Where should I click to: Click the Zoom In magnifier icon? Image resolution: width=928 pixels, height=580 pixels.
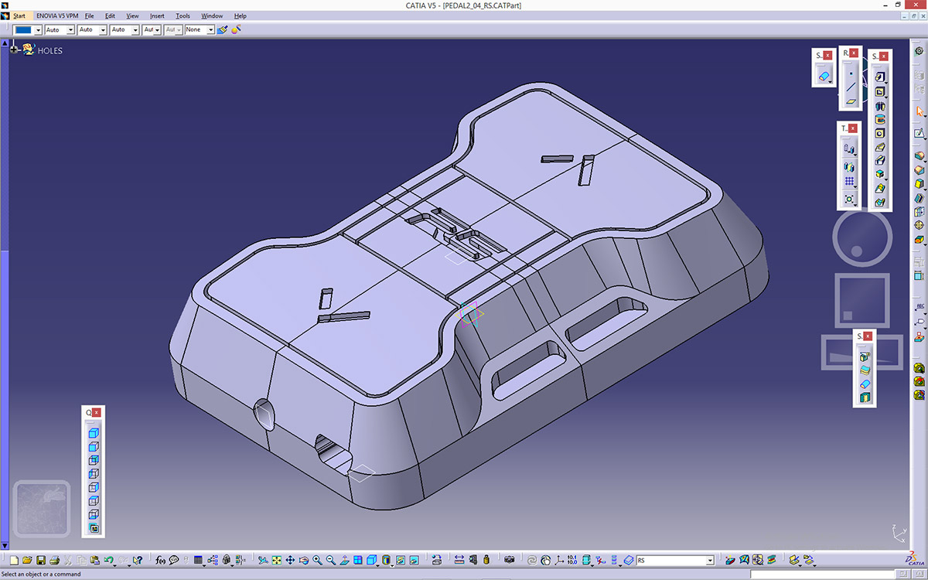click(317, 560)
